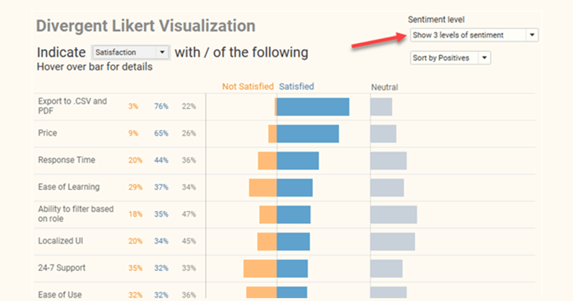Click the "Response Time" row label

coord(66,160)
